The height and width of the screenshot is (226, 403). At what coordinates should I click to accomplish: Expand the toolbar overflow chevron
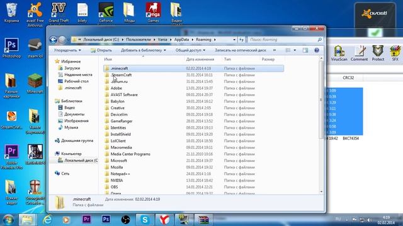coord(275,50)
